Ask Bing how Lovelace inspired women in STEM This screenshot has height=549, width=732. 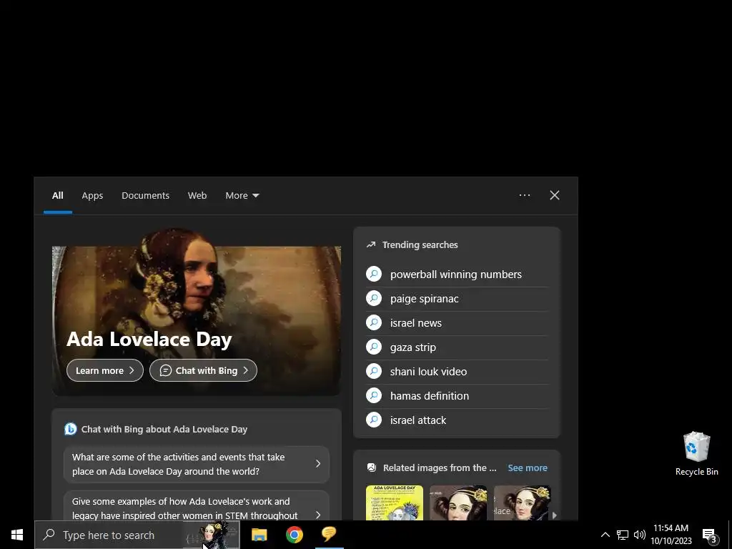197,506
